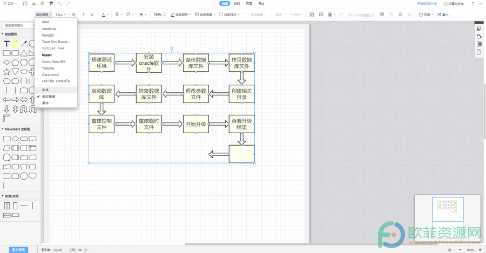
Task: Open the text alignment dropdown
Action: pos(118,15)
